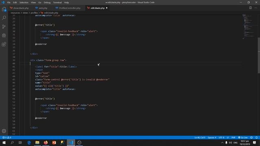
Task: Click the views breadcrumb segment
Action: (25, 13)
